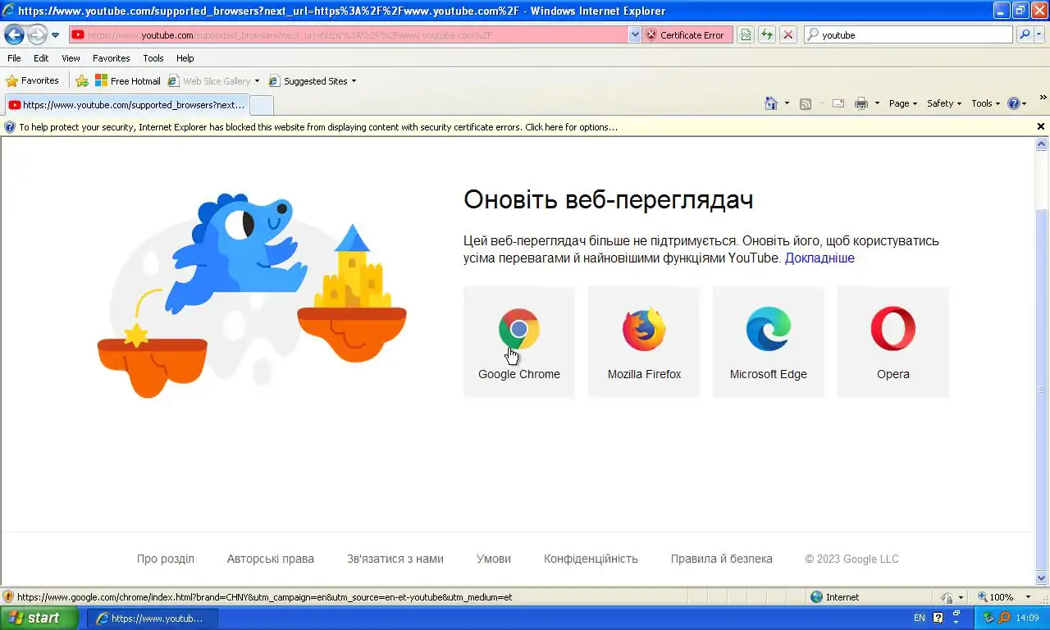
Task: Open the Tools dropdown in command bar
Action: [x=986, y=103]
